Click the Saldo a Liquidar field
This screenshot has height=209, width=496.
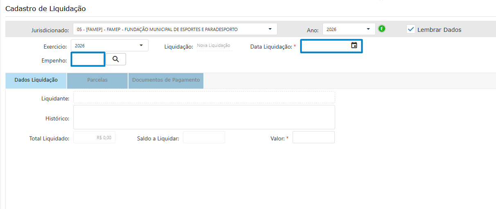coord(204,138)
